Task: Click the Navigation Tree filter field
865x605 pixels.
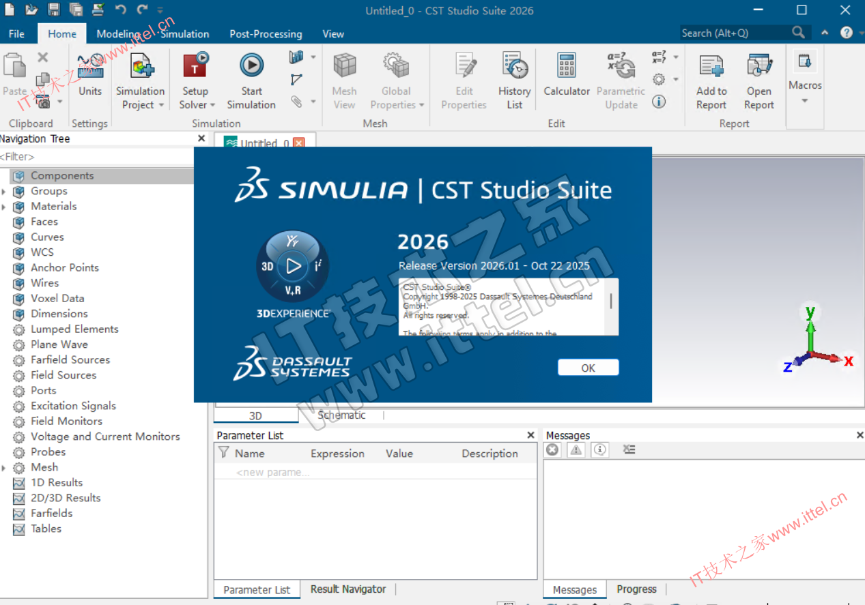Action: pyautogui.click(x=96, y=157)
